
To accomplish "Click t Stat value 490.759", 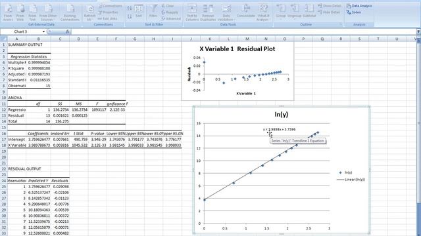I will pyautogui.click(x=79, y=140).
